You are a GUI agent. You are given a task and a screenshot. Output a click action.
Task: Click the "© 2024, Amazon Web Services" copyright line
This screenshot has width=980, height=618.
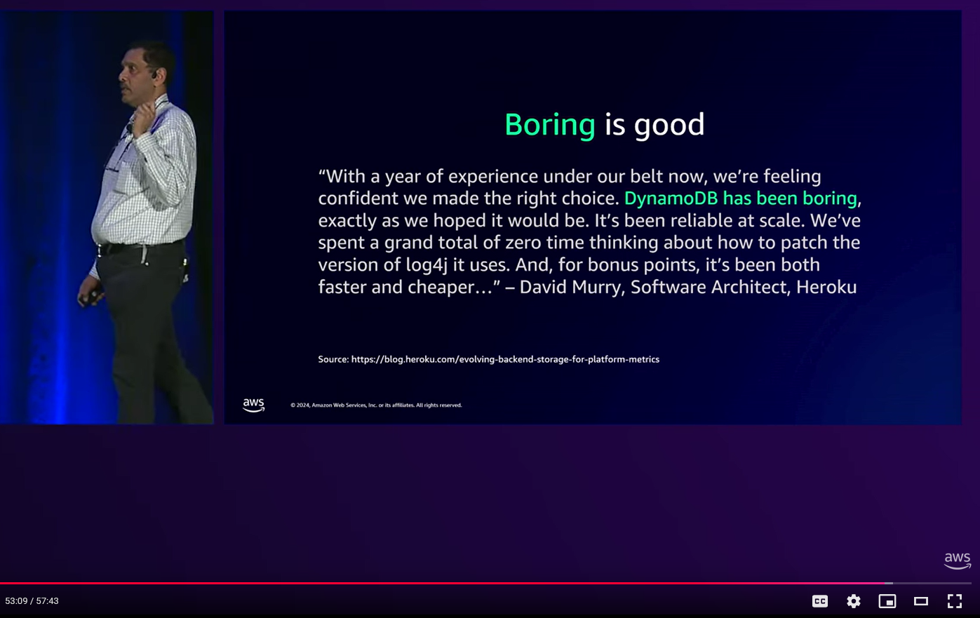(376, 405)
